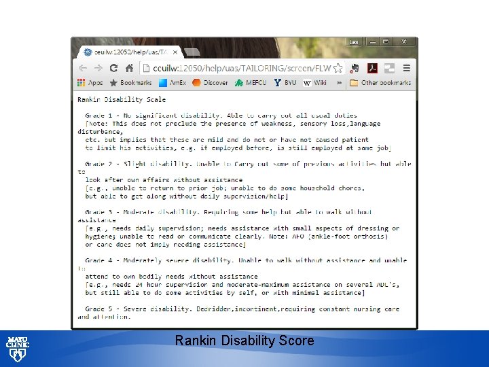Click the 'Grade 4 - Moderately severe disability' line
This screenshot has height=367, width=489.
click(246, 260)
